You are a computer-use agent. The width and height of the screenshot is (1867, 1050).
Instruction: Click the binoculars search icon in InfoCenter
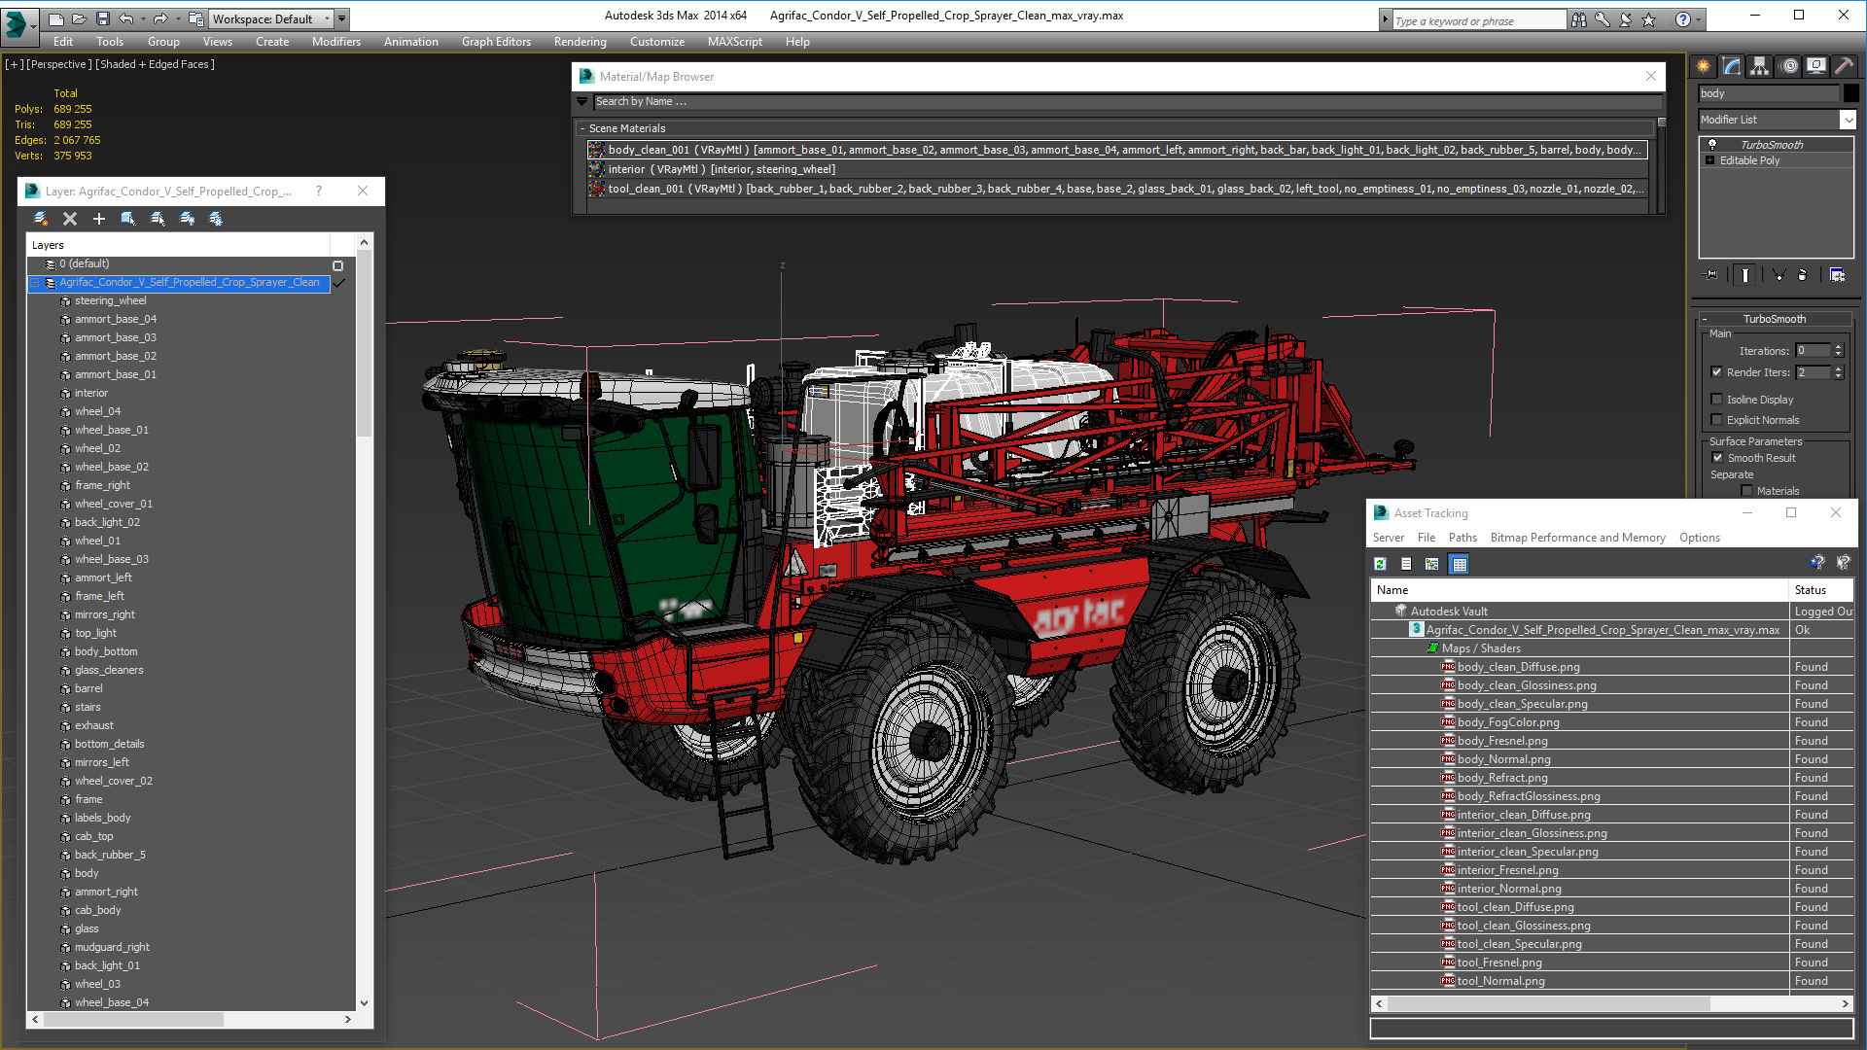pos(1578,19)
